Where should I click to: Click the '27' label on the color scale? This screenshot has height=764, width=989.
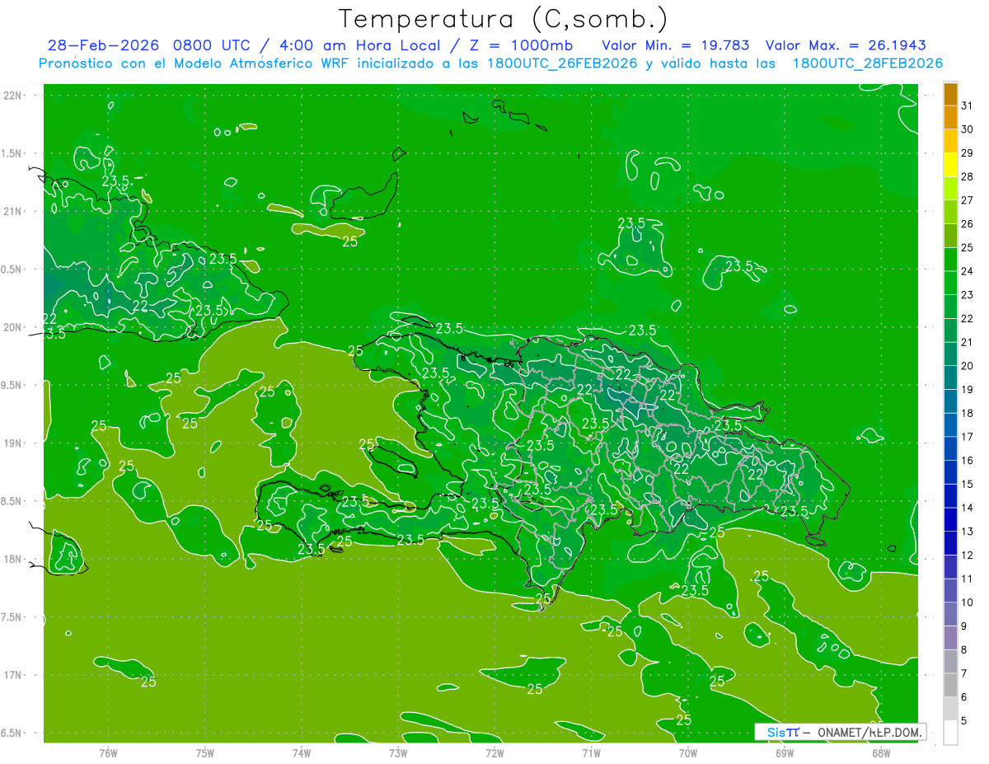[x=967, y=200]
